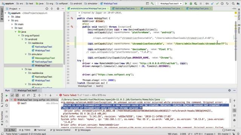Run WebAppTest.test1 with the green play icon
Image resolution: width=241 pixels, height=135 pixels.
click(x=186, y=3)
